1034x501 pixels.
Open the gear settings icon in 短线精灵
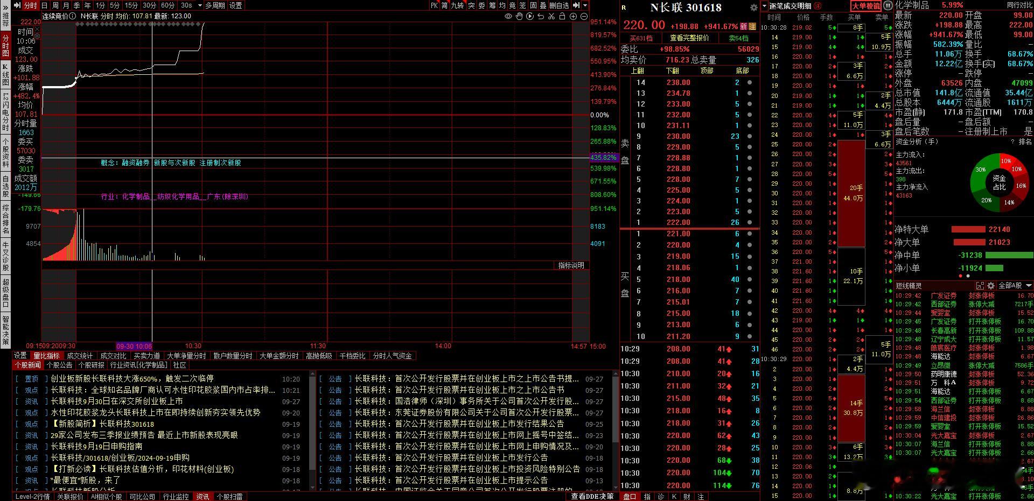(x=990, y=286)
